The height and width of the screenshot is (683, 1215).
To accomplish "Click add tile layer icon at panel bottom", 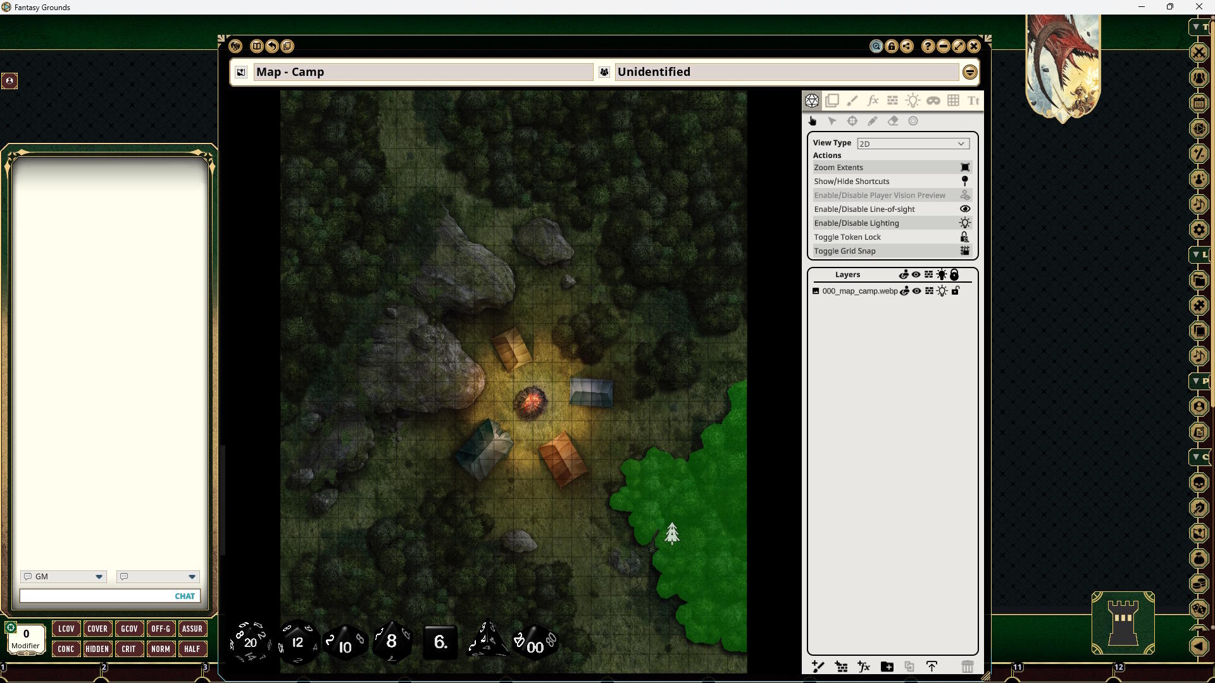I will coord(841,667).
